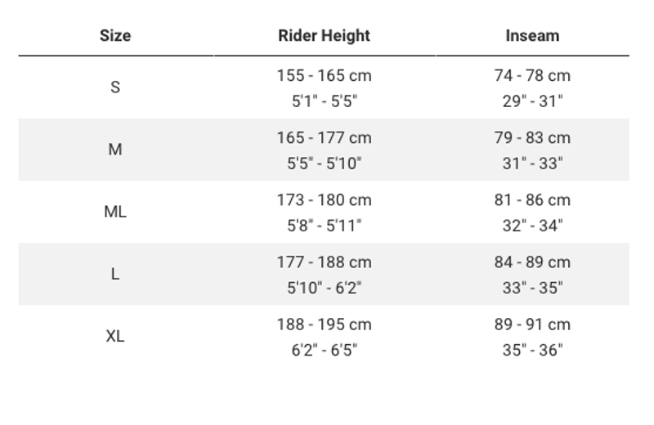654x425 pixels.
Task: Click the 33" - 35" inseam value
Action: pos(532,288)
